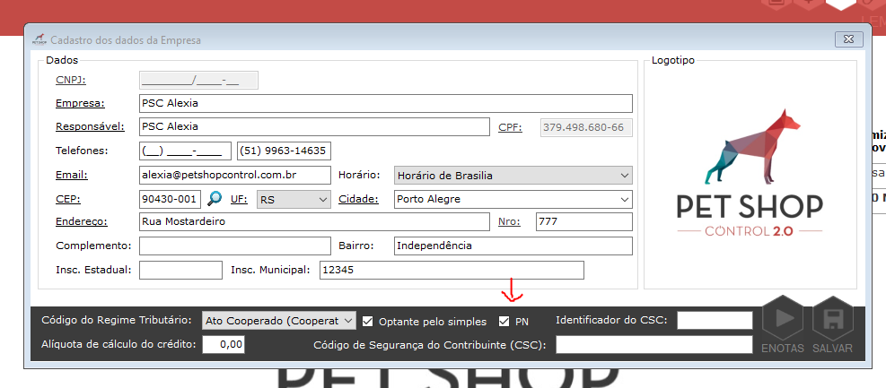Image resolution: width=886 pixels, height=388 pixels.
Task: Click the Pet Shop Control logo image
Action: coord(750,173)
